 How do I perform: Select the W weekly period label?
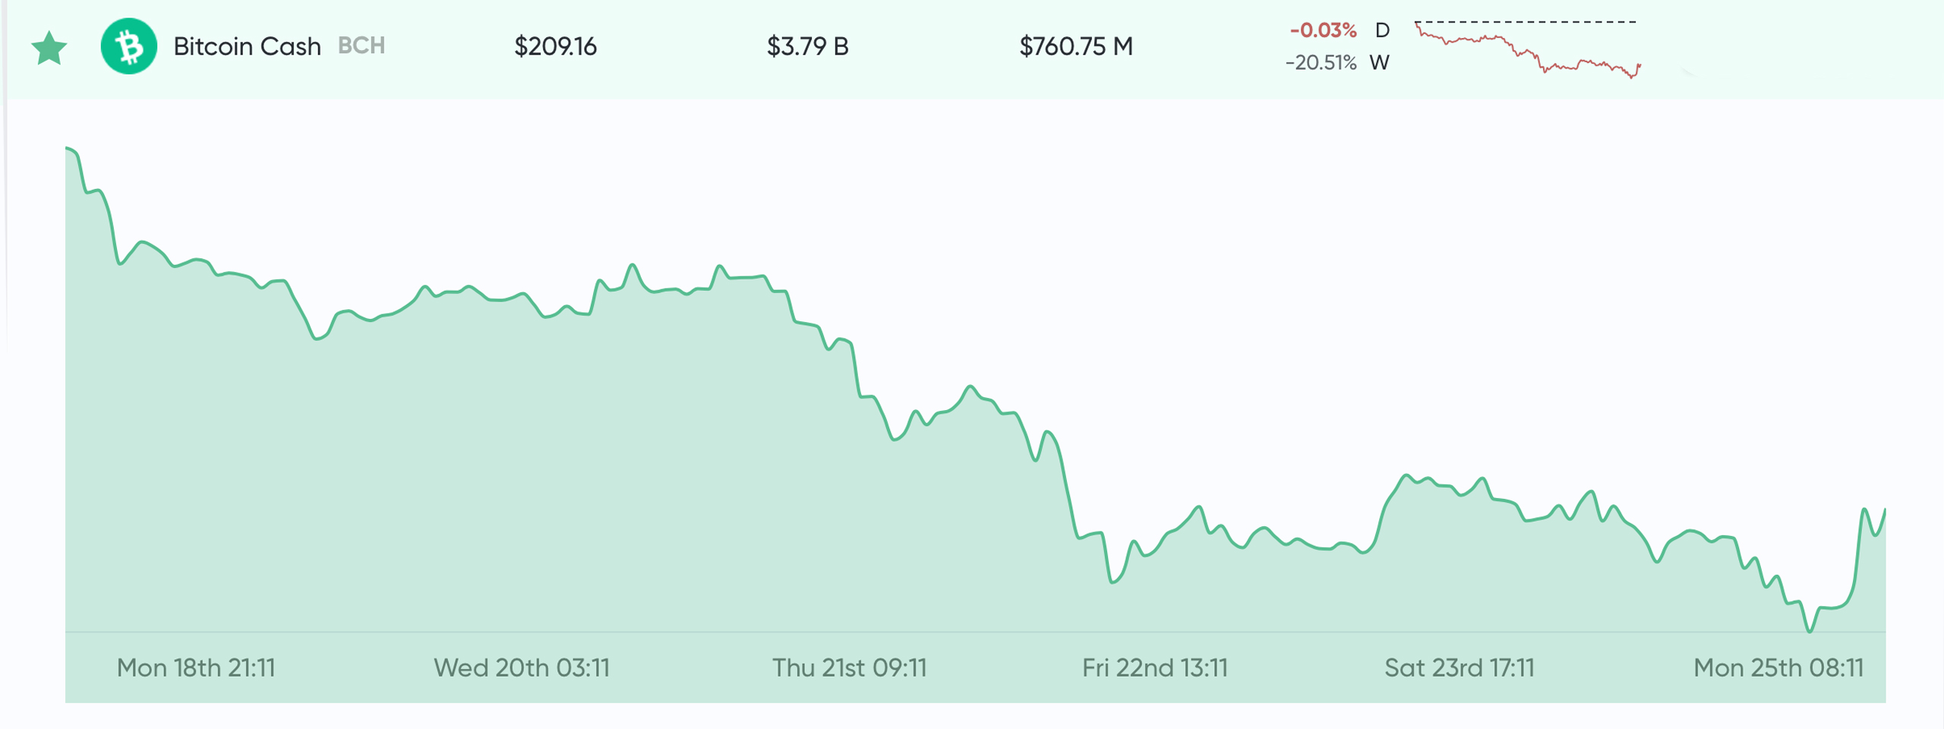coord(1380,62)
